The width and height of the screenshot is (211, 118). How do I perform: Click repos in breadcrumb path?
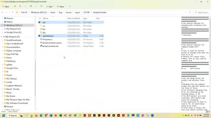(77, 12)
